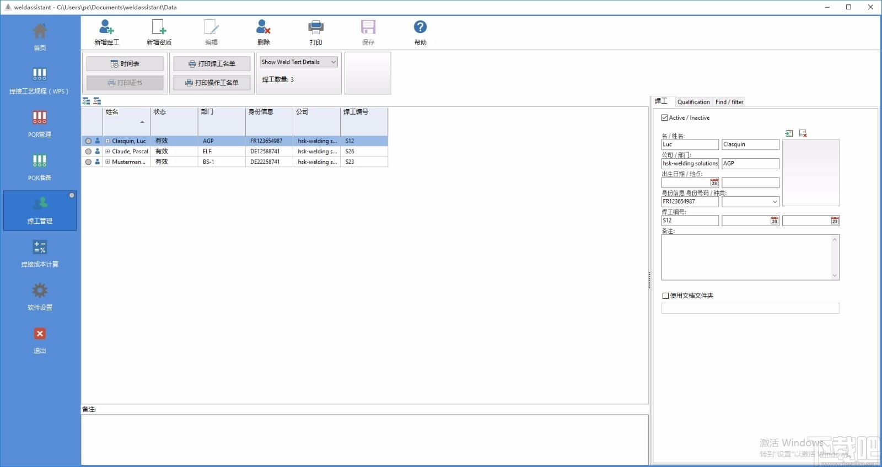Toggle the Active / Inactive checkbox

(x=665, y=117)
